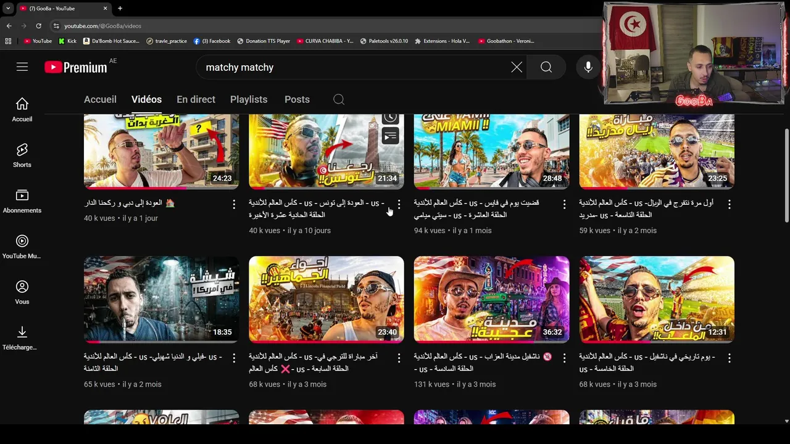Open options menu for 24:23 video

(x=233, y=203)
